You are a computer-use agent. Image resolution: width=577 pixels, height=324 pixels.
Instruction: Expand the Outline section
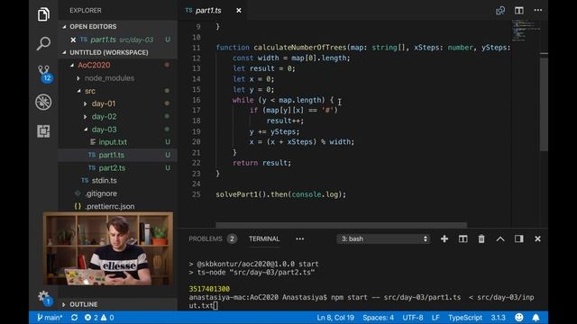84,304
